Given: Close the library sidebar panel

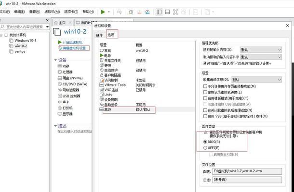Looking at the screenshot, I should point(47,20).
